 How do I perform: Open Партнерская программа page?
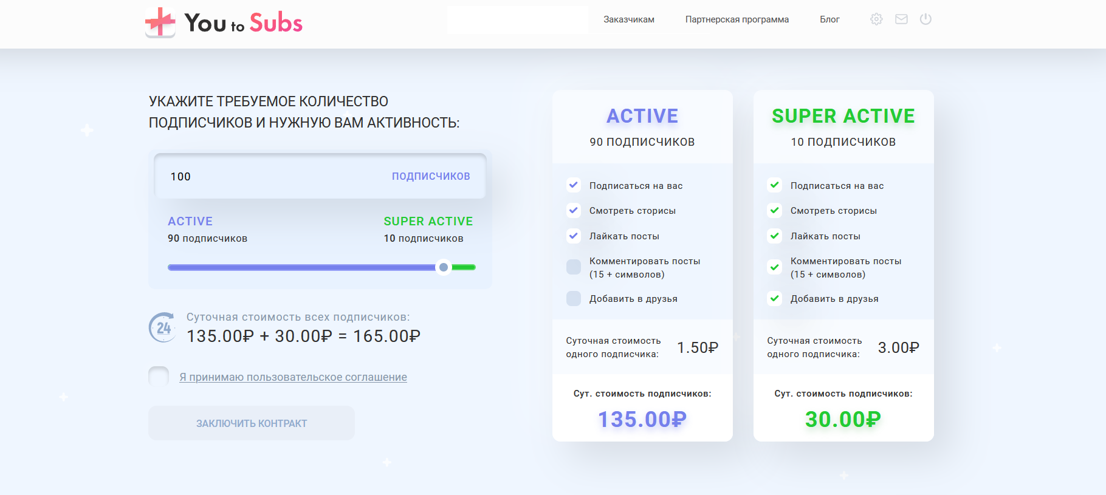click(737, 19)
